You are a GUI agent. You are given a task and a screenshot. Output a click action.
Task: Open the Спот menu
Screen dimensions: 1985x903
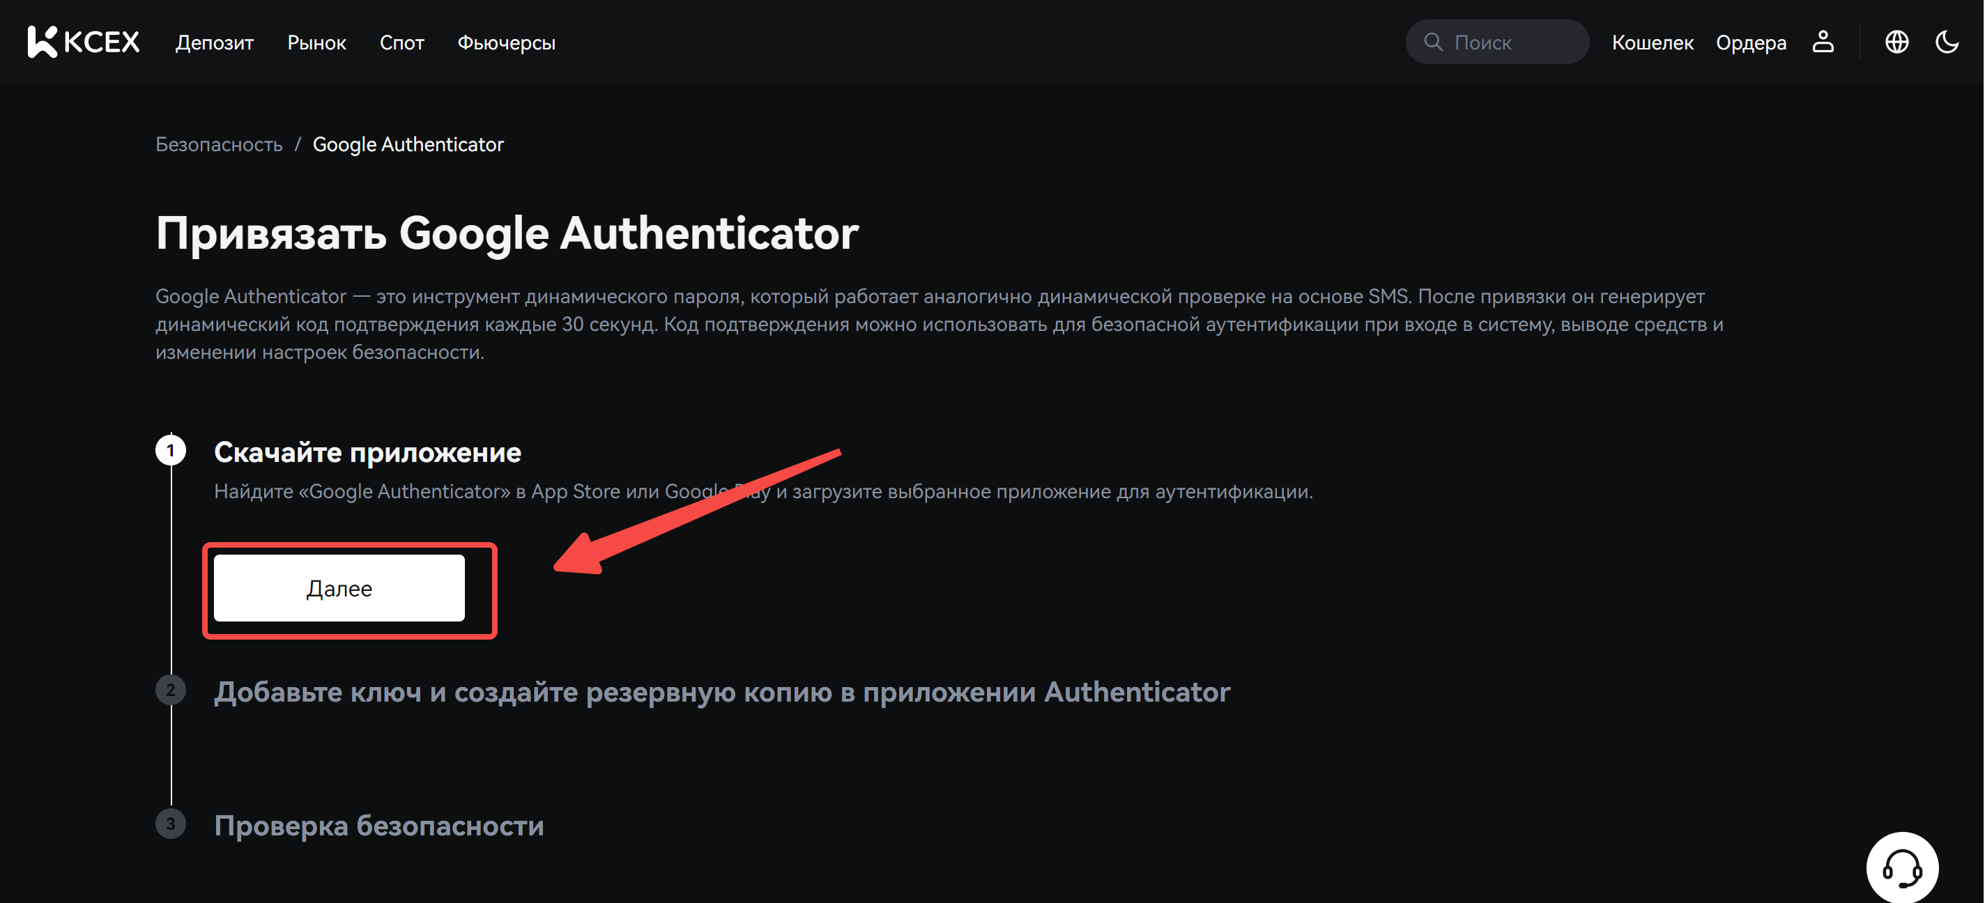[x=401, y=43]
